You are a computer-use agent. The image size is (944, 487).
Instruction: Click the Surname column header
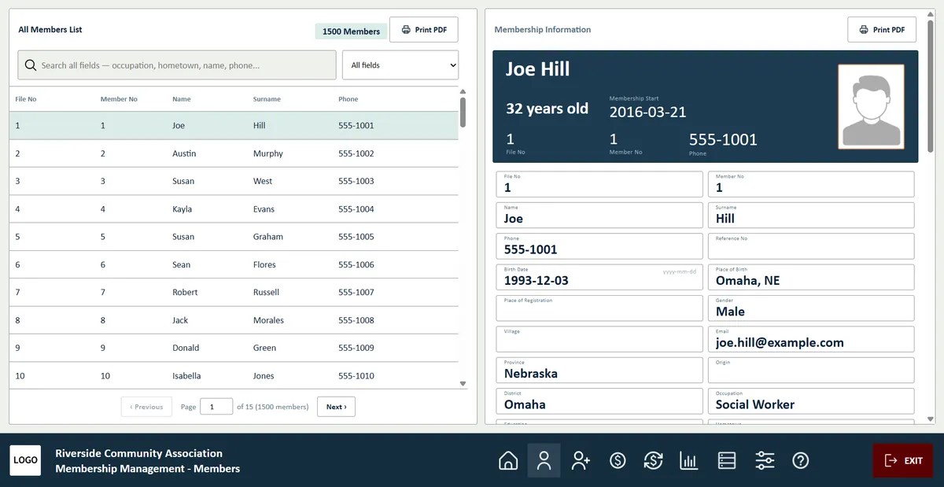[267, 99]
